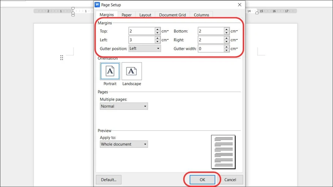Click the Gutter width input field
The image size is (333, 187).
click(211, 48)
